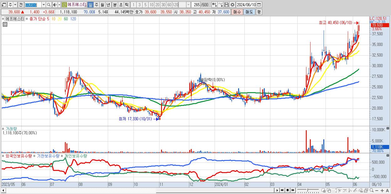Screen dimensions: 391x194
Task: Click the 매수 buy button
Action: (237, 12)
